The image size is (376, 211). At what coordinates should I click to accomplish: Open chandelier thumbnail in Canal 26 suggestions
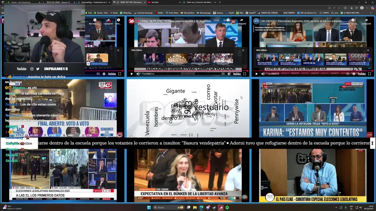click(x=177, y=59)
